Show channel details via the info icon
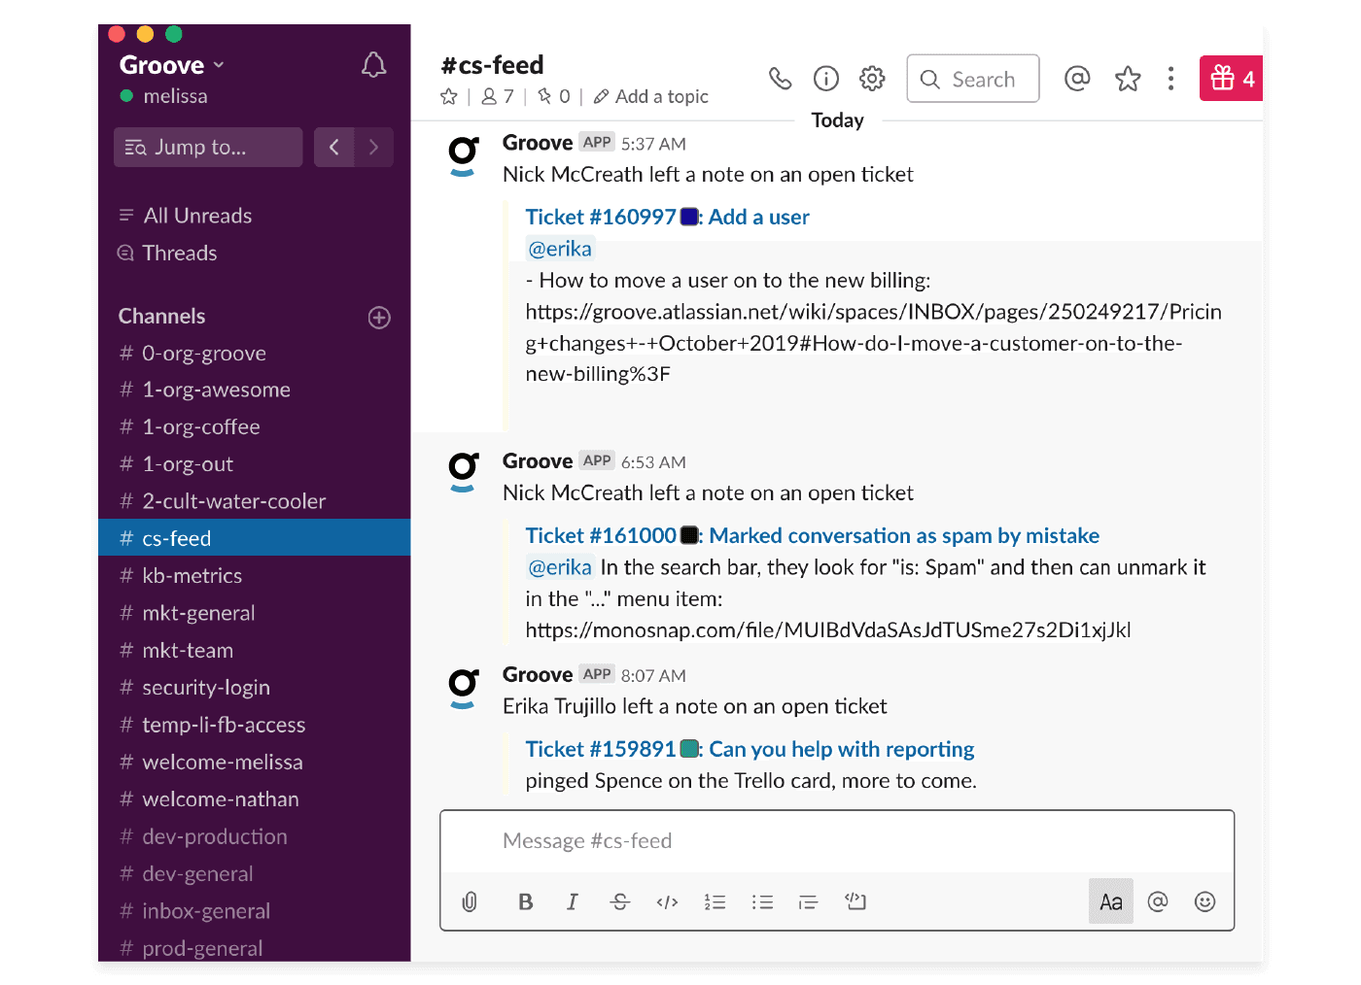The image size is (1361, 985). 825,79
